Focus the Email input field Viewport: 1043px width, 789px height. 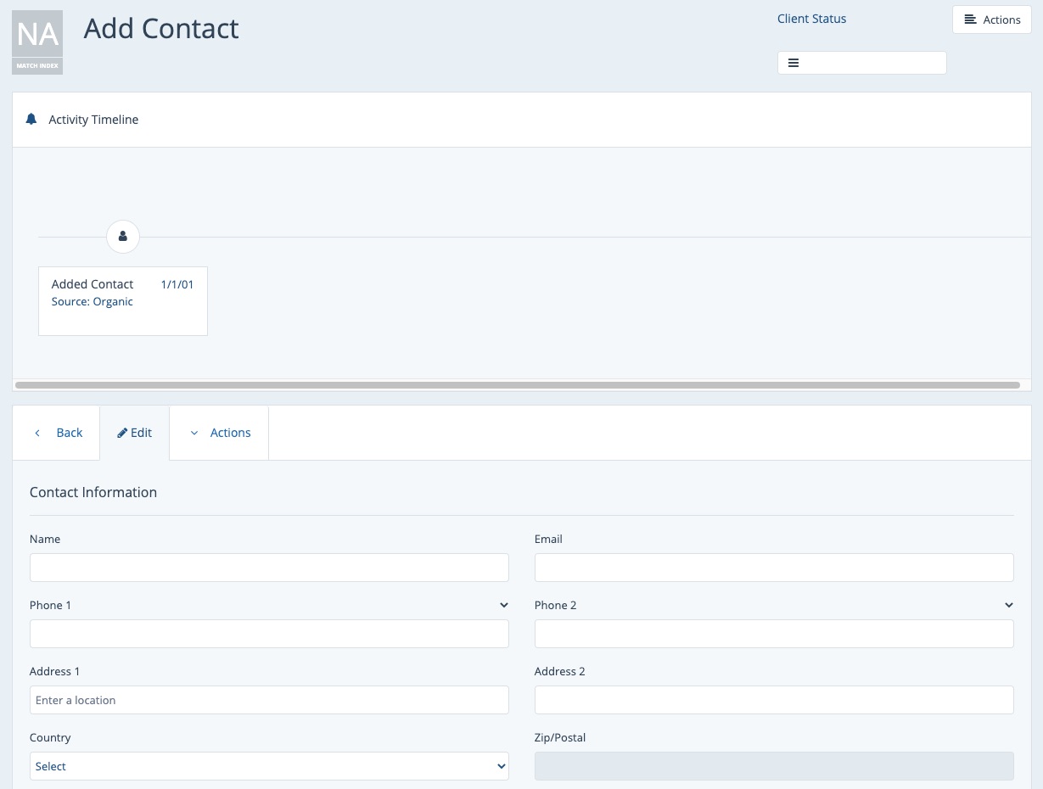click(773, 568)
